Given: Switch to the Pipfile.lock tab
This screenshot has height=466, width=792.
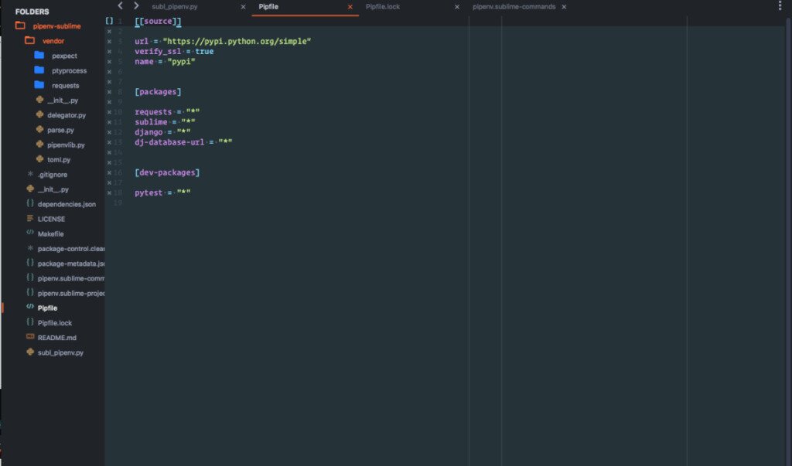Looking at the screenshot, I should pos(382,5).
